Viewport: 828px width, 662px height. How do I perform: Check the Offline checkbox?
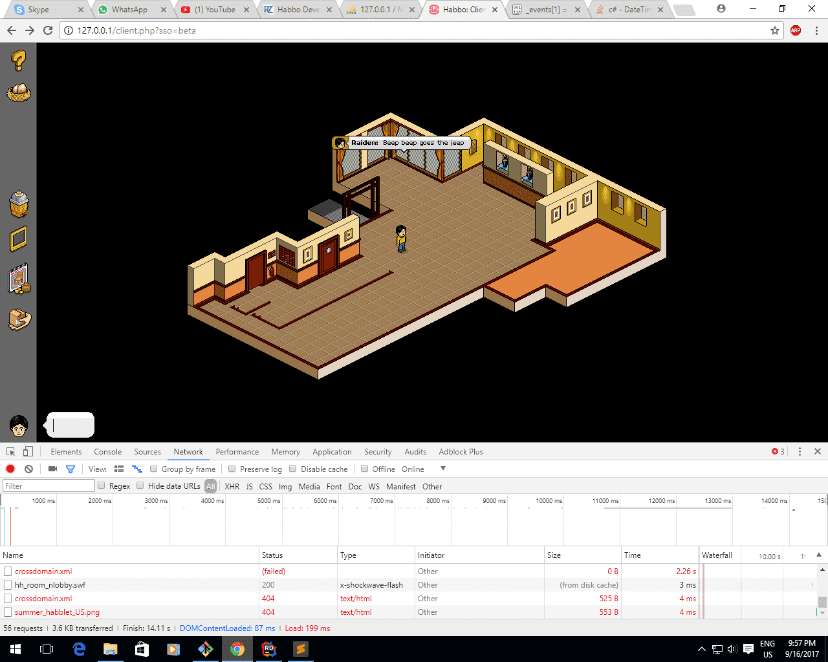coord(365,469)
